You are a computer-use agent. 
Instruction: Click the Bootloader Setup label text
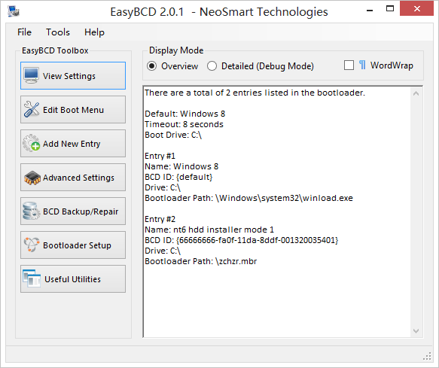[x=77, y=245]
